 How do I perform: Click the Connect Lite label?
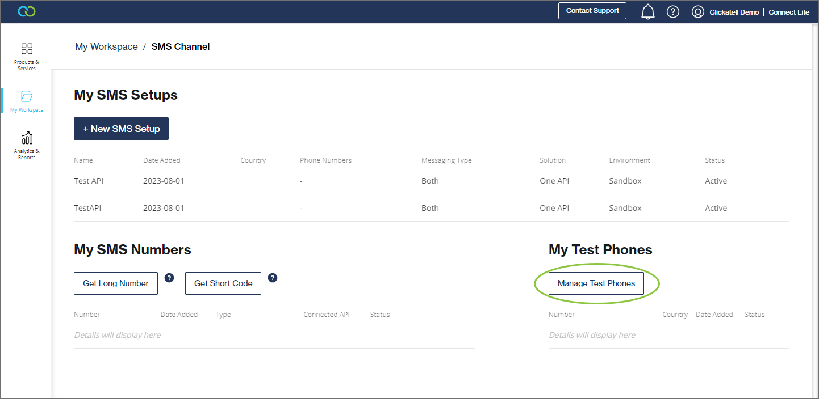(789, 12)
